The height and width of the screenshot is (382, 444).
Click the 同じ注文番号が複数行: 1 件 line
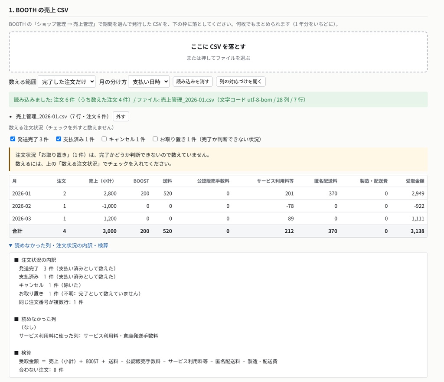click(x=51, y=302)
